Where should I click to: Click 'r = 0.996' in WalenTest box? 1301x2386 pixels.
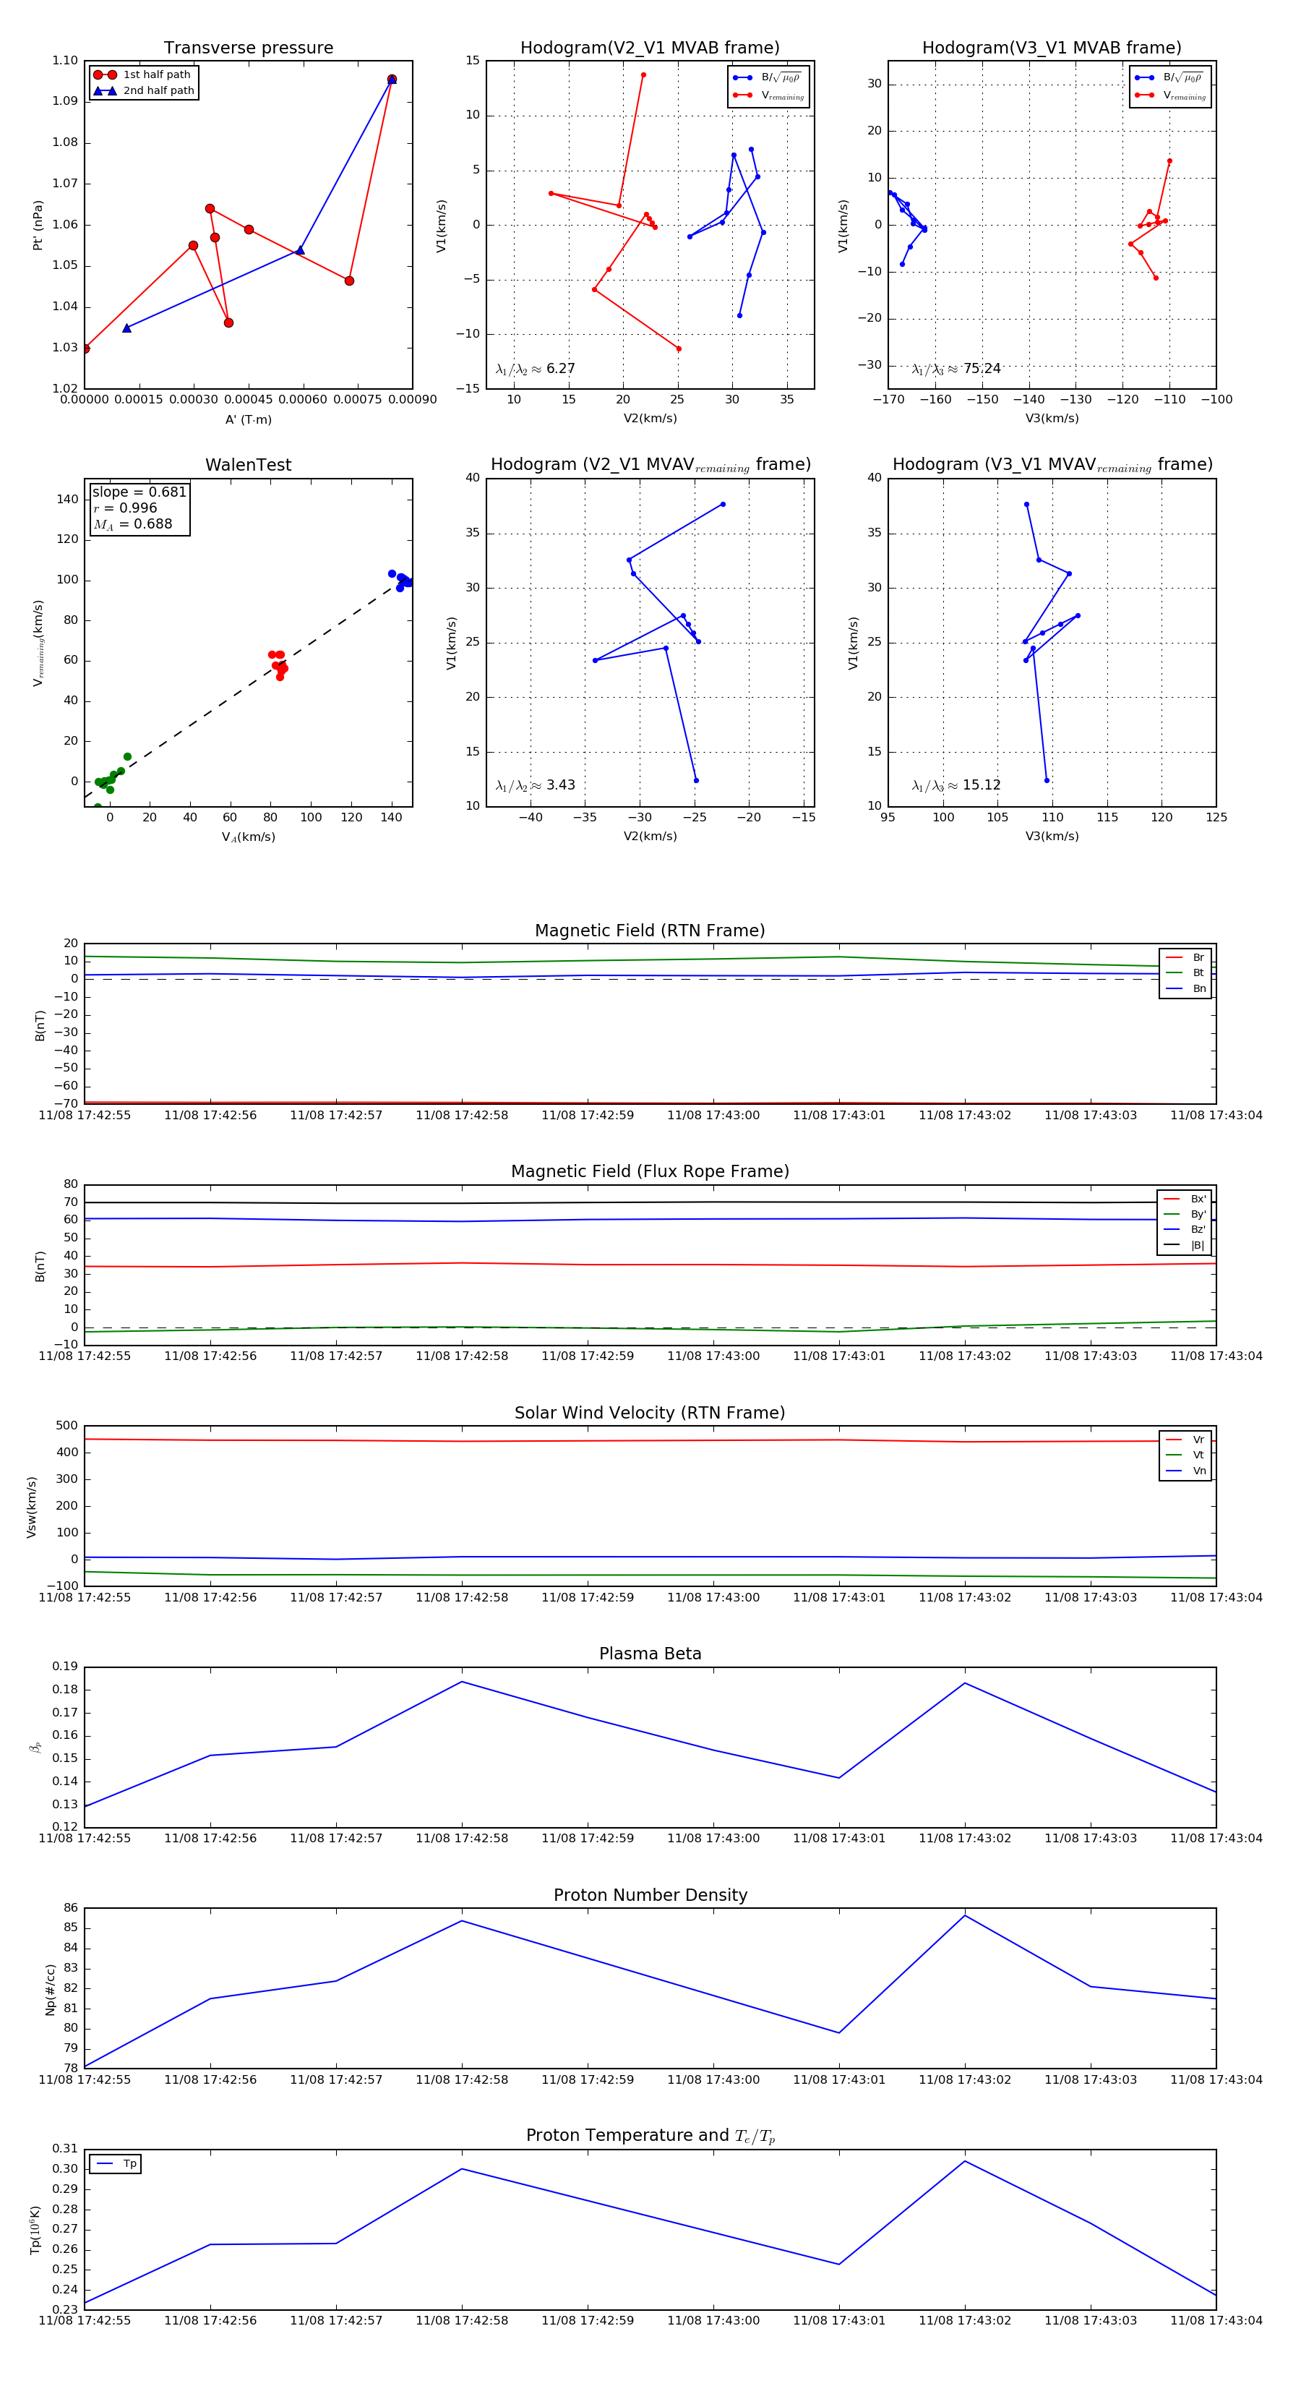pos(125,508)
